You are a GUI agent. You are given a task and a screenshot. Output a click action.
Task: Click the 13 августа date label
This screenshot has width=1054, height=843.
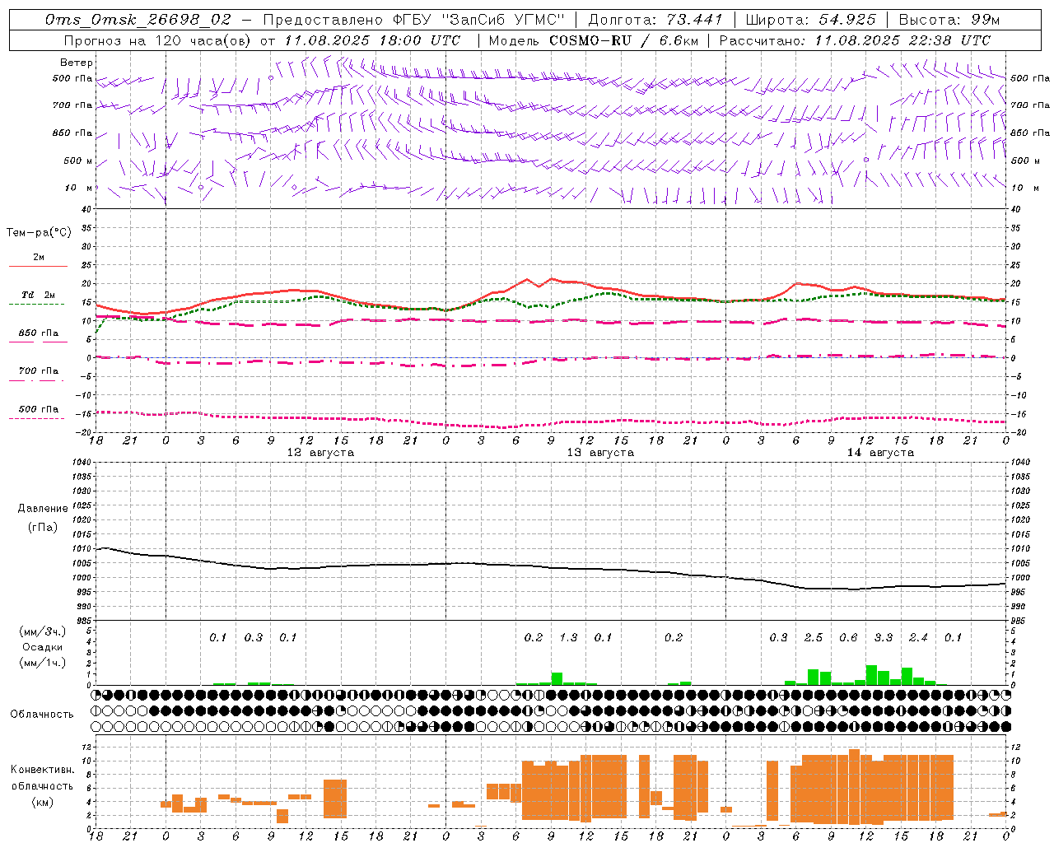[x=600, y=453]
